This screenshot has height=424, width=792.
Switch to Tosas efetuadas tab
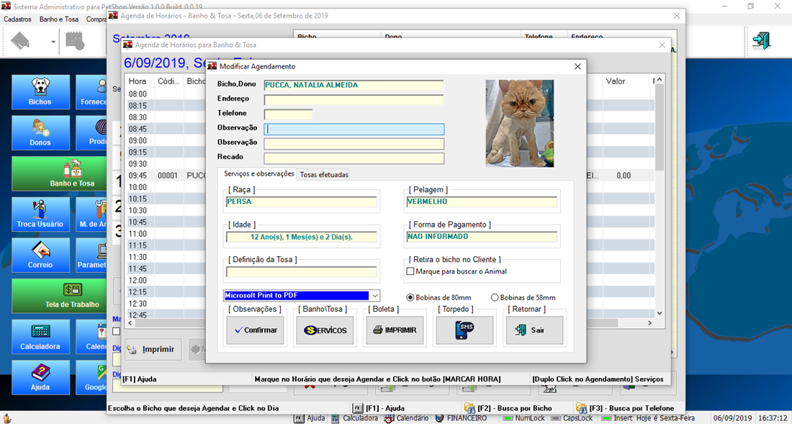pos(324,175)
